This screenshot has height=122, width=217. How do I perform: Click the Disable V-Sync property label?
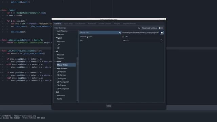86,37
